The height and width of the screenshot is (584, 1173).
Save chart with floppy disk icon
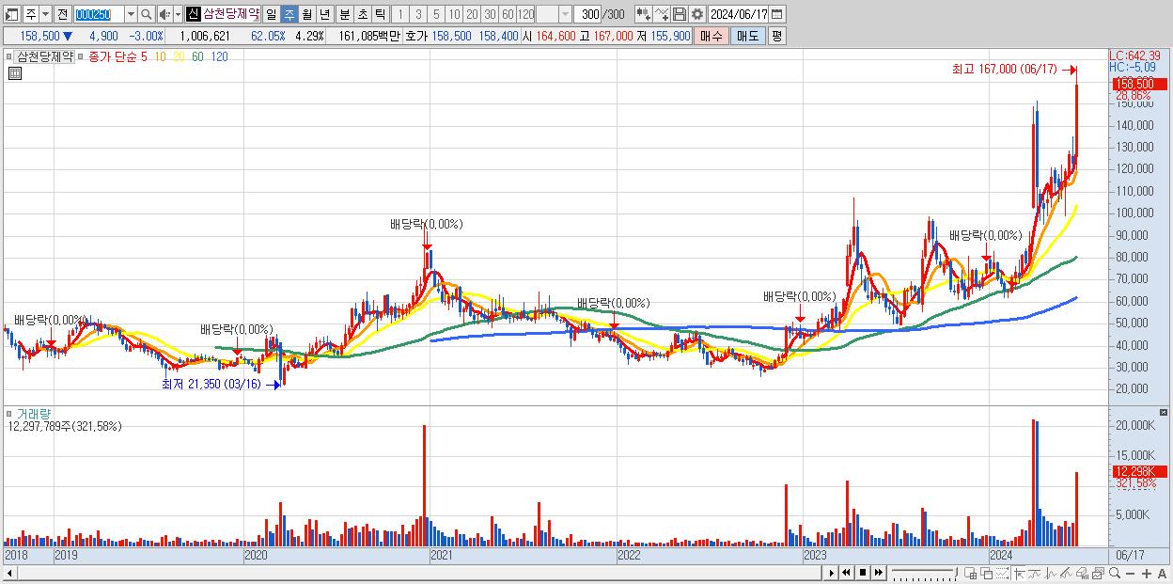[680, 15]
